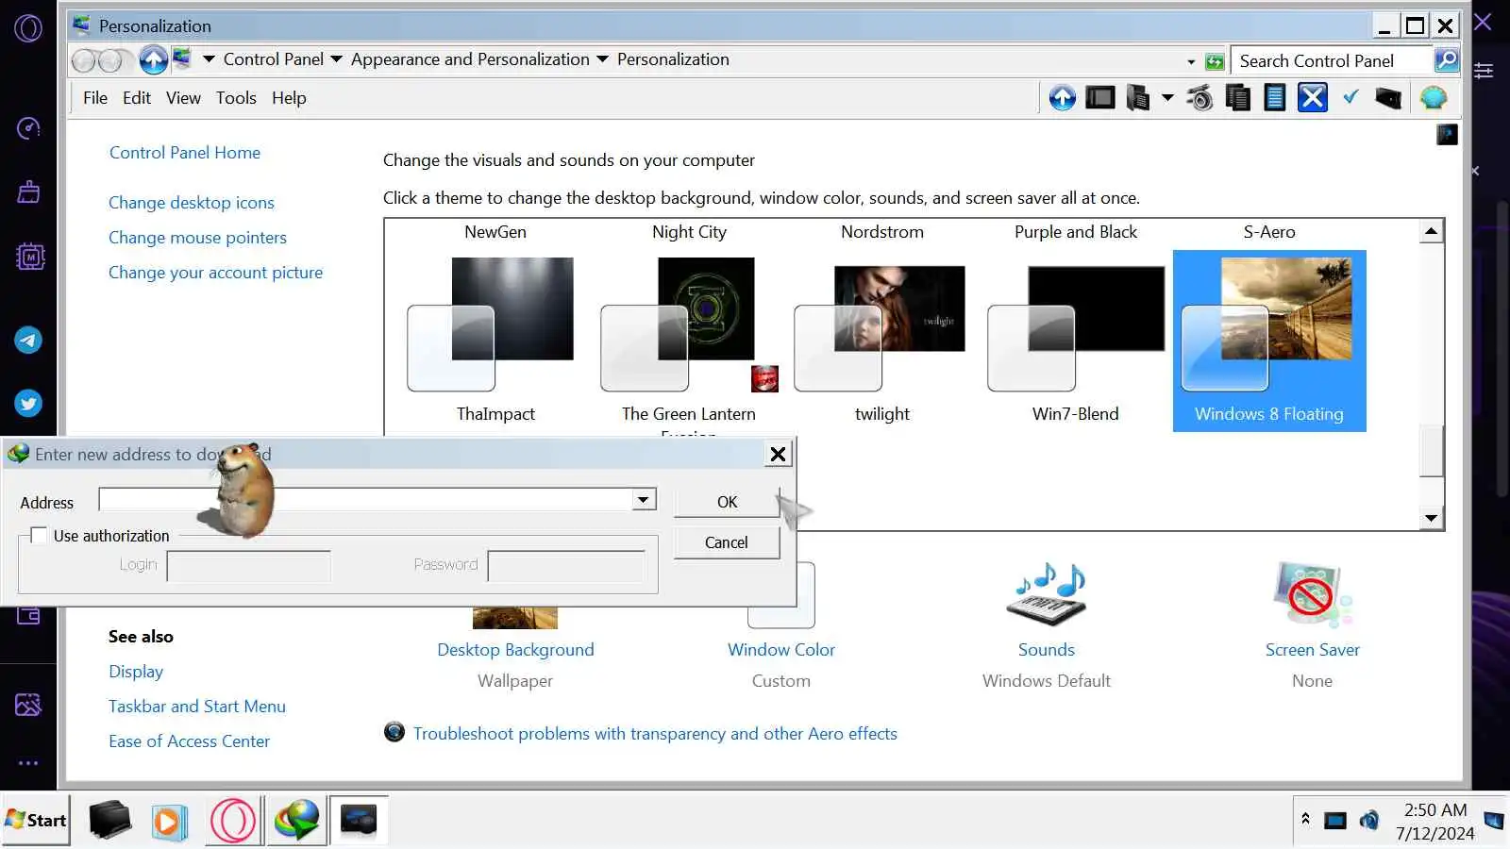Select the twilight theme thumbnail
This screenshot has width=1510, height=849.
coord(880,328)
